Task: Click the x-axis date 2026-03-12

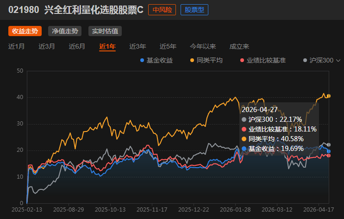Action: (277, 210)
